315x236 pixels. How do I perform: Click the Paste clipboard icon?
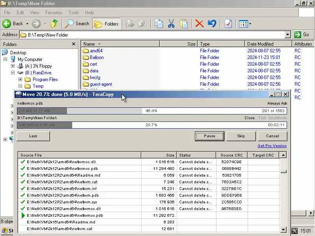point(184,24)
